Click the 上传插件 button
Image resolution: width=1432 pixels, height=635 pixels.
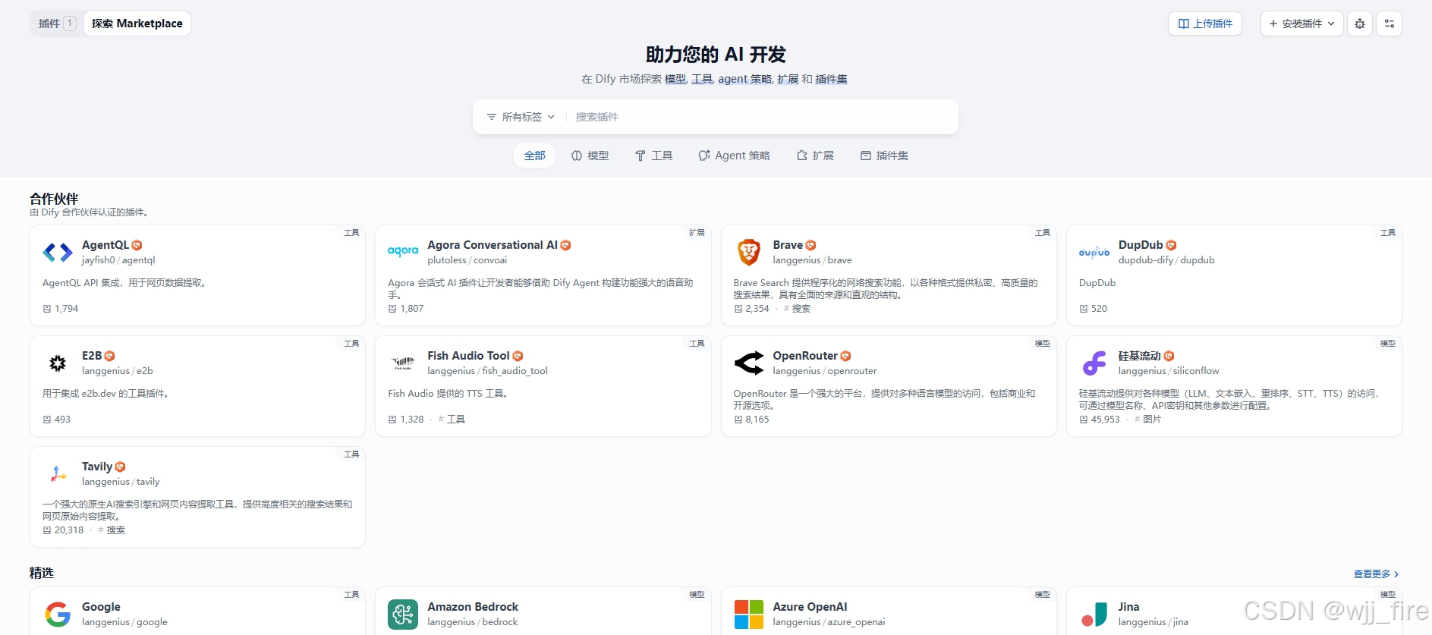1205,24
